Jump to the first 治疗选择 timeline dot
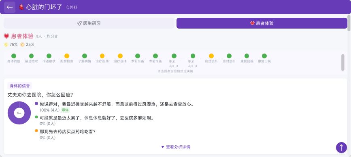 coord(102,56)
